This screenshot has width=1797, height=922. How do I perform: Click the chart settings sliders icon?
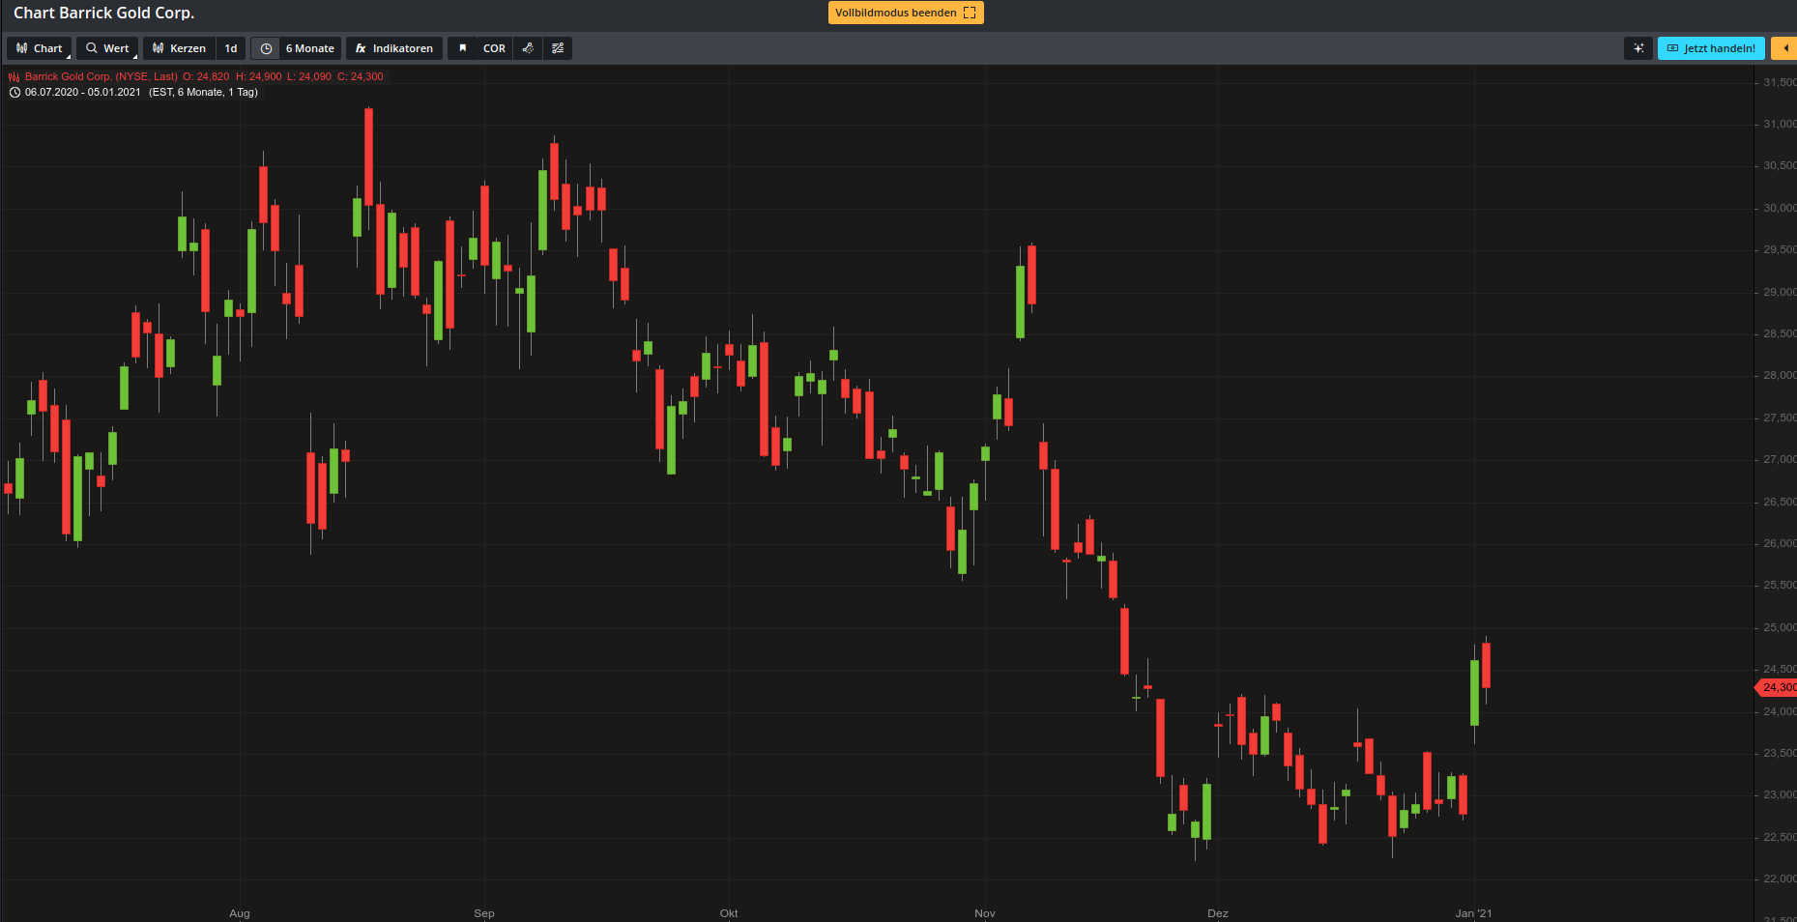[558, 47]
